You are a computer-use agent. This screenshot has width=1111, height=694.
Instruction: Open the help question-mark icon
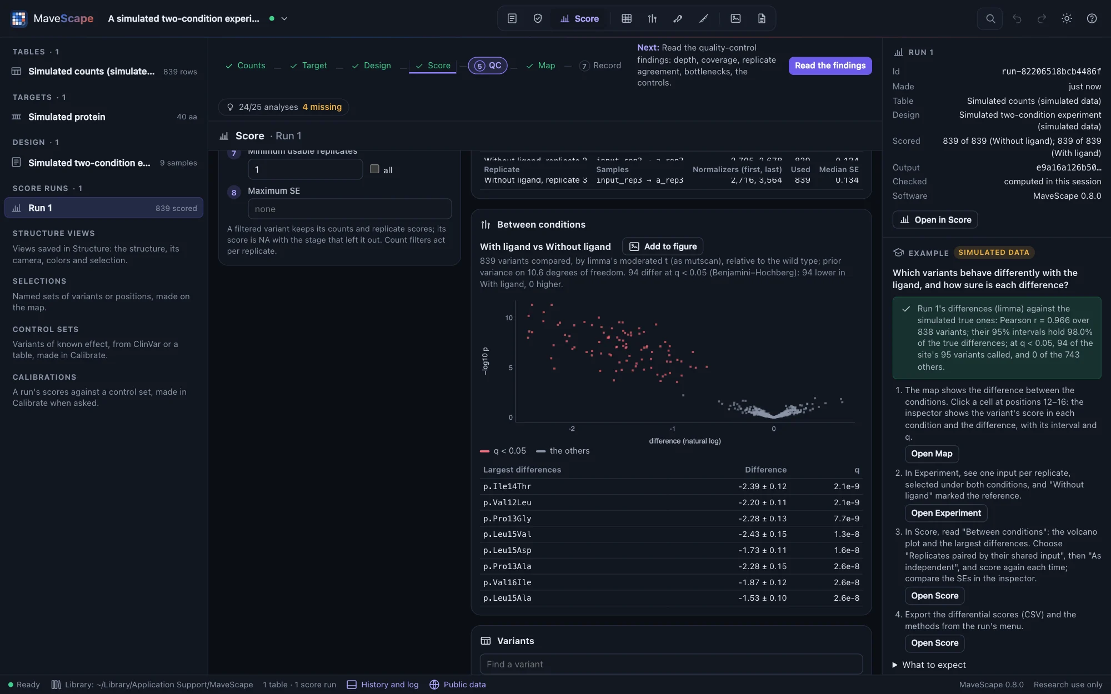coord(1092,18)
